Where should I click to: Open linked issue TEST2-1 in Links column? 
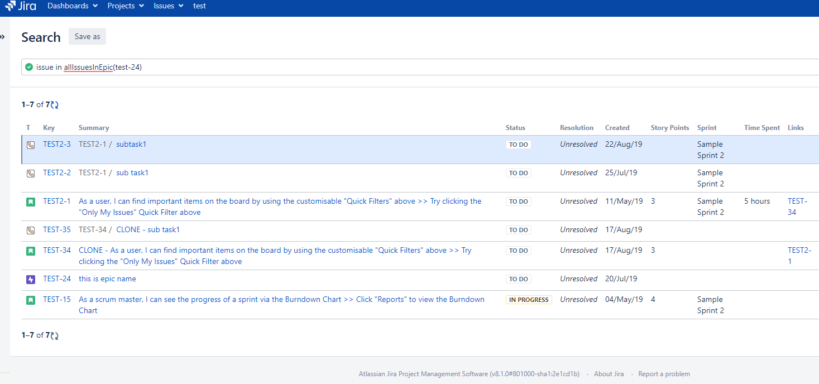click(x=799, y=256)
